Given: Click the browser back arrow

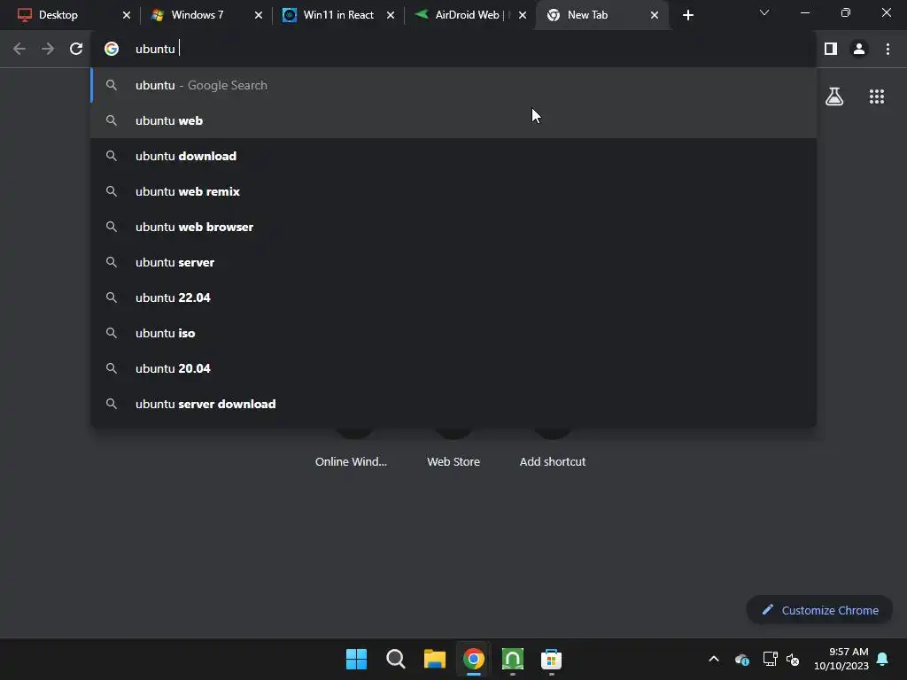Looking at the screenshot, I should 19,50.
